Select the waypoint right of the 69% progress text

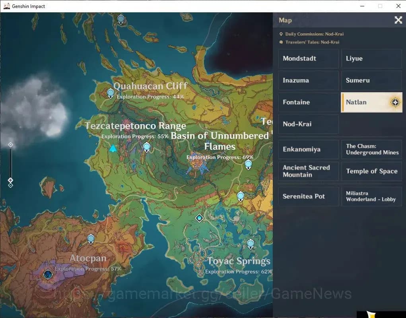pos(248,165)
